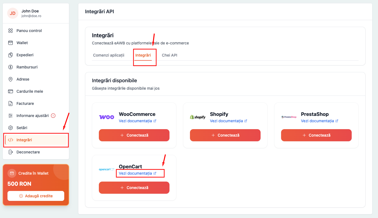Viewport: 378px width, 218px height.
Task: Open Shopify Vezi documentația link
Action: click(x=228, y=121)
